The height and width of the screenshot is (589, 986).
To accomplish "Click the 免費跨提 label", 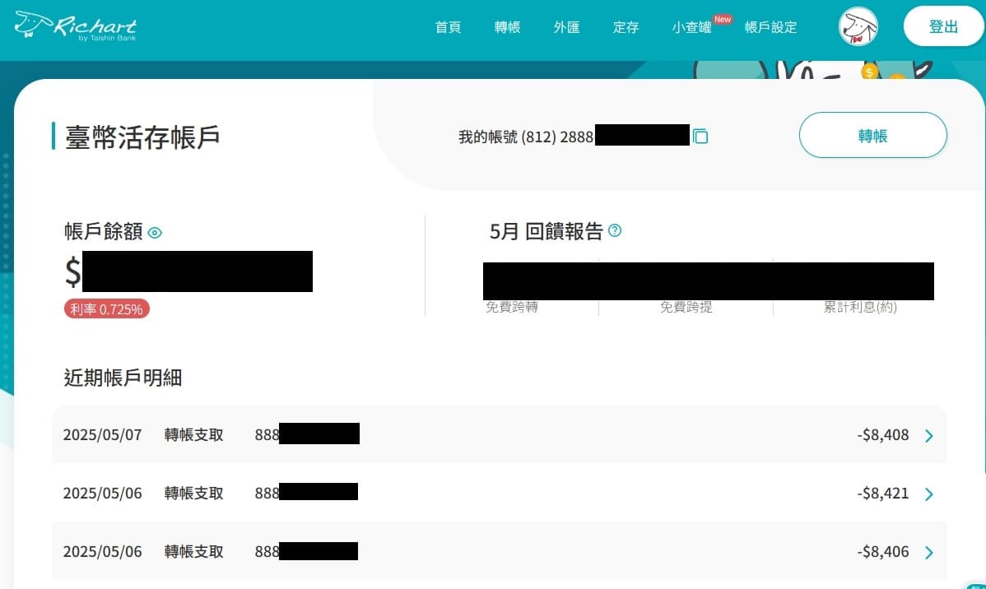I will 686,308.
